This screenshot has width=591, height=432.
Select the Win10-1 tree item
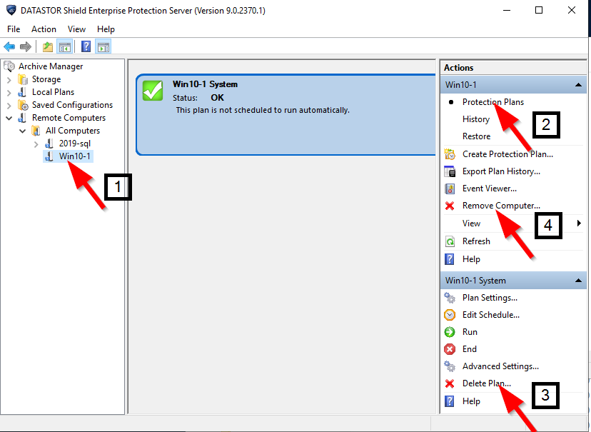tap(75, 156)
